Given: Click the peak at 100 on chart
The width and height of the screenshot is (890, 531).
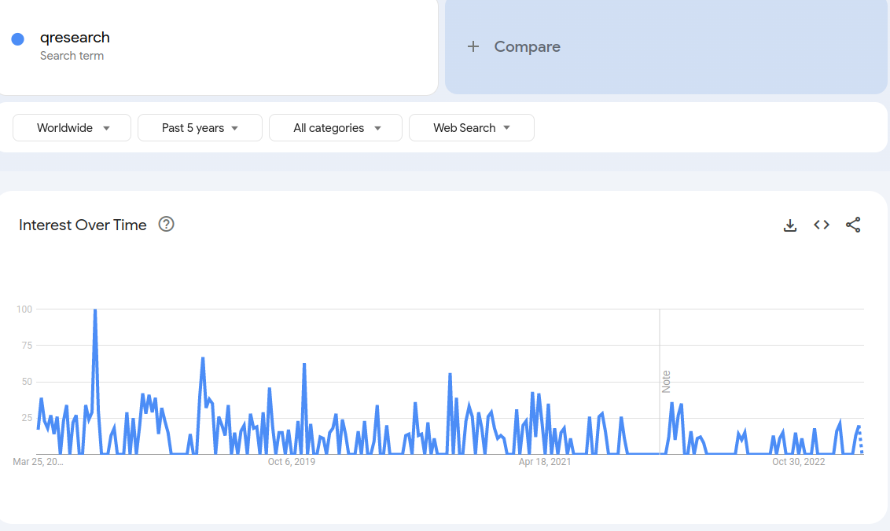Looking at the screenshot, I should pyautogui.click(x=95, y=310).
